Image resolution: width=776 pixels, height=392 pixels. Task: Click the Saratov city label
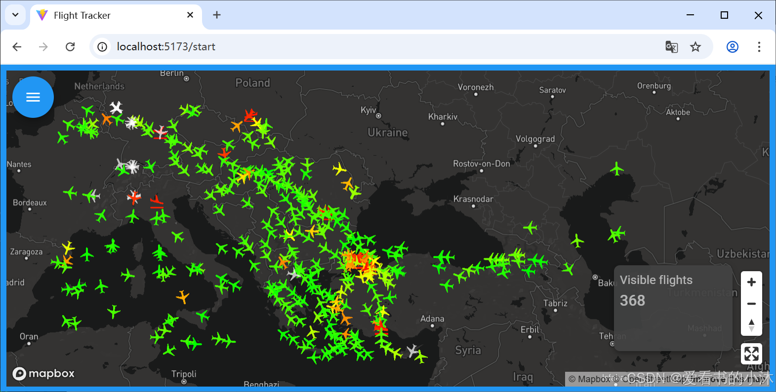tap(552, 90)
